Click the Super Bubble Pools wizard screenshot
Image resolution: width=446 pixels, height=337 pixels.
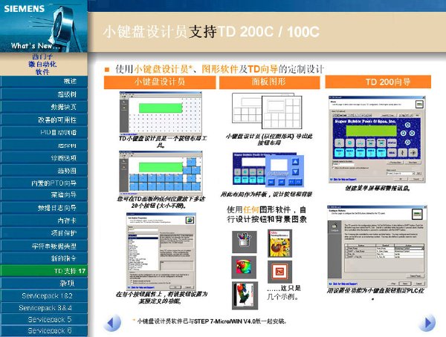click(377, 140)
